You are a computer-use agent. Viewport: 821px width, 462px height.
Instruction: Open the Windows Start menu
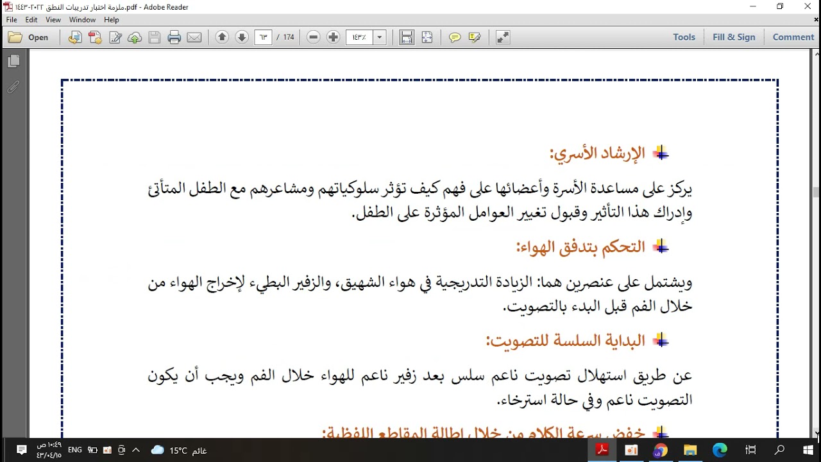click(x=808, y=450)
